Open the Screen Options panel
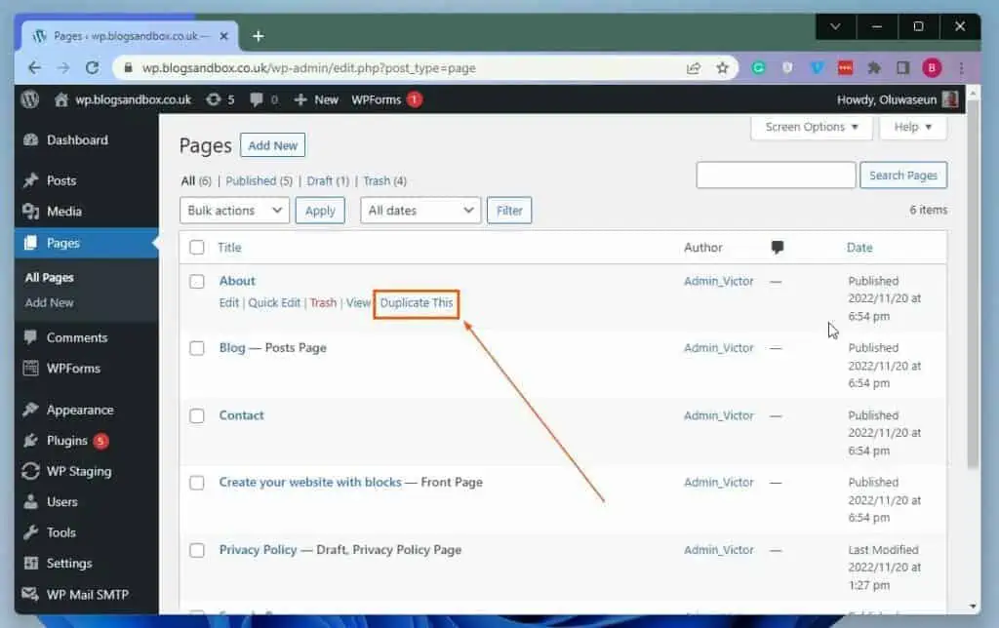The image size is (999, 628). pyautogui.click(x=810, y=127)
